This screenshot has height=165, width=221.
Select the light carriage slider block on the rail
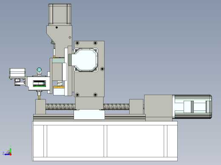[x=89, y=115]
